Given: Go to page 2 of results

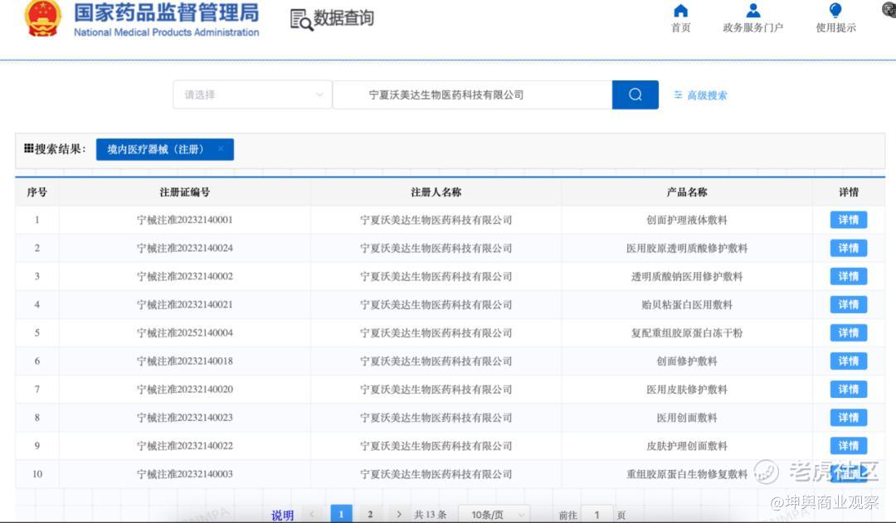Looking at the screenshot, I should click(370, 515).
